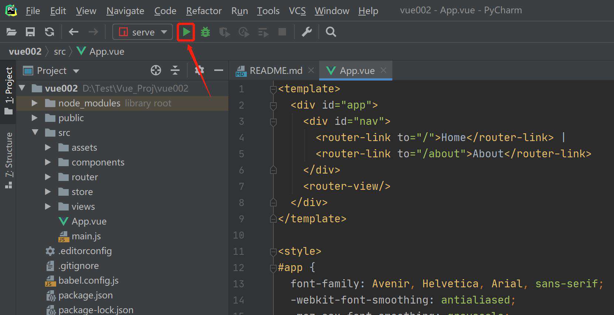Close the App.vue tab
Screen dimensions: 614x315
click(x=383, y=70)
